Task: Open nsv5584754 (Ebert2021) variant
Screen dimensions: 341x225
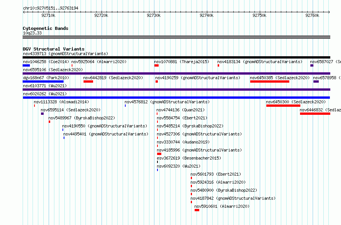Action: click(182, 118)
